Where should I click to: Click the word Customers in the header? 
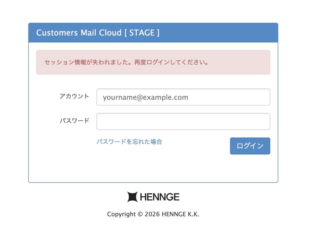click(x=57, y=33)
